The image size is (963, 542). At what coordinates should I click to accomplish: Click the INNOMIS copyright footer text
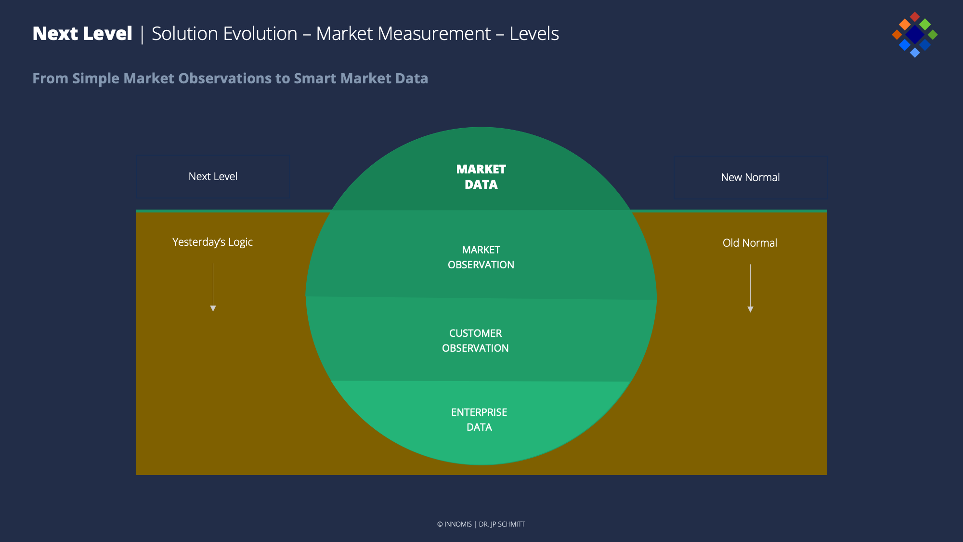tap(481, 524)
